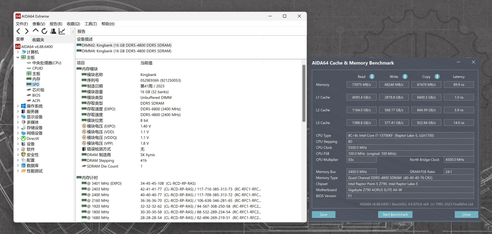Open the user icon in the toolbar
This screenshot has height=234, width=492.
tap(53, 31)
